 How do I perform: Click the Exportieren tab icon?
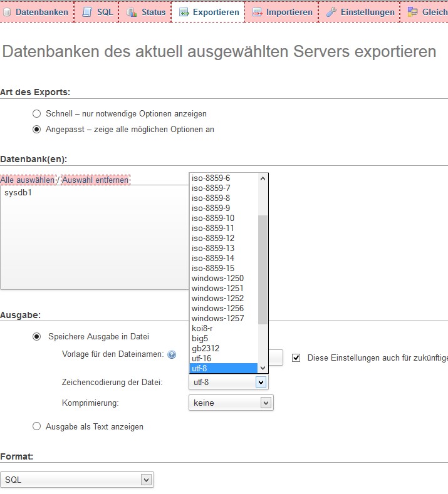(x=184, y=13)
